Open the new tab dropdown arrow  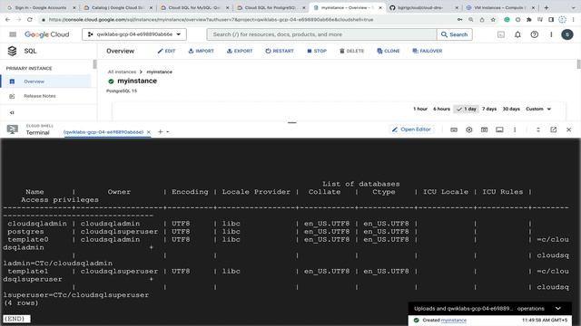tap(168, 132)
